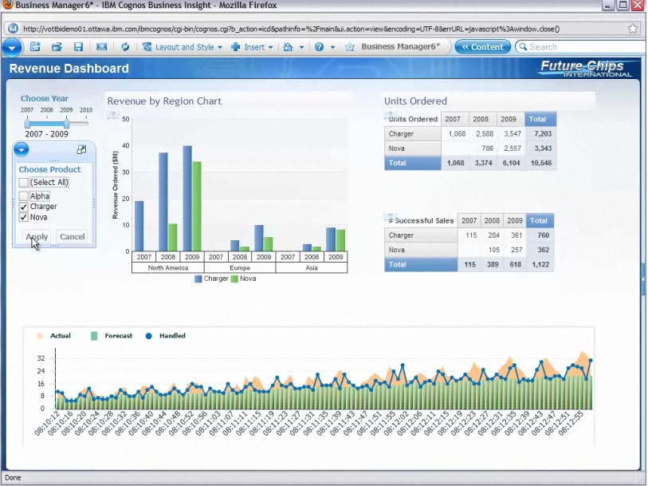This screenshot has width=648, height=486.
Task: Refresh the dashboard using the refresh icon
Action: tap(125, 47)
